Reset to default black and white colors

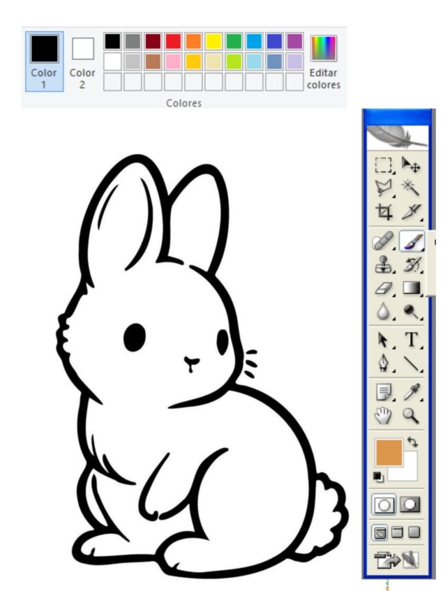(378, 476)
